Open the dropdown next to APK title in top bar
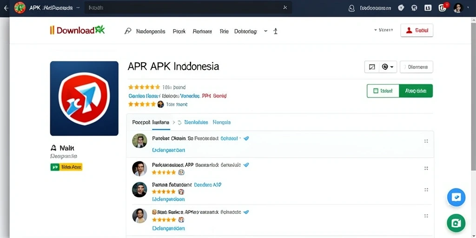Screen dimensions: 476x238 tap(78, 8)
